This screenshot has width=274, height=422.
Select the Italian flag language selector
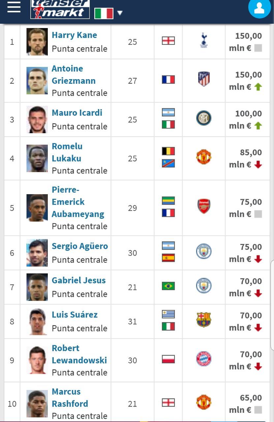(x=104, y=13)
